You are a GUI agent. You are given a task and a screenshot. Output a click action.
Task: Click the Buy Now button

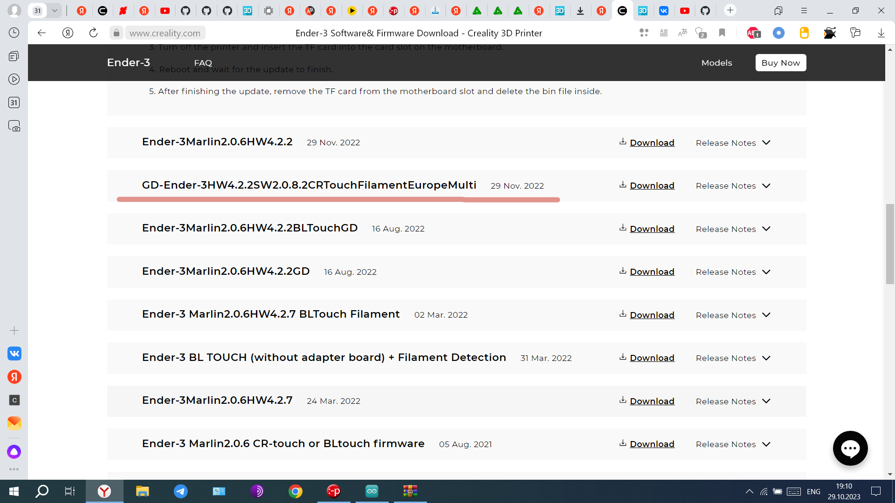(780, 63)
